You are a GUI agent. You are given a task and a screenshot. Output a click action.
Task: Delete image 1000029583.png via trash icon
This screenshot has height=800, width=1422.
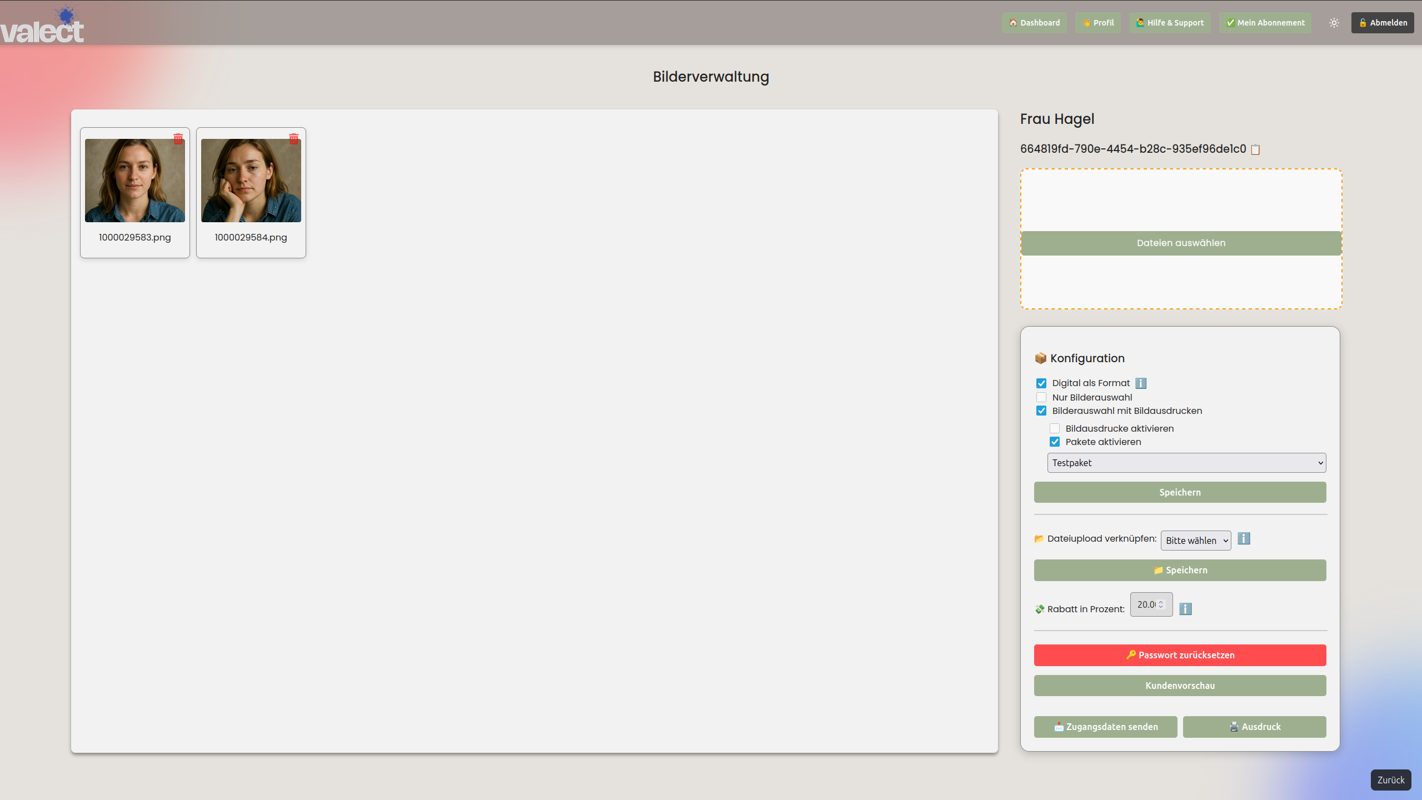pos(178,139)
